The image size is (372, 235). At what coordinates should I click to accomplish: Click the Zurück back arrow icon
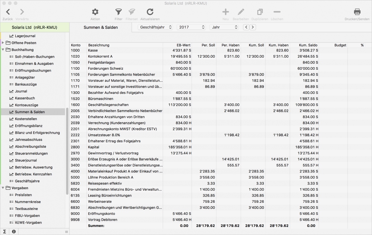8,12
